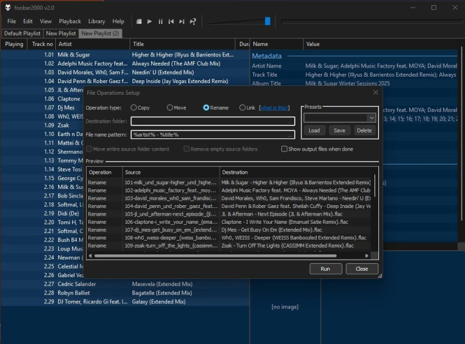This screenshot has width=465, height=344.
Task: Skip to the next track
Action: (x=182, y=21)
